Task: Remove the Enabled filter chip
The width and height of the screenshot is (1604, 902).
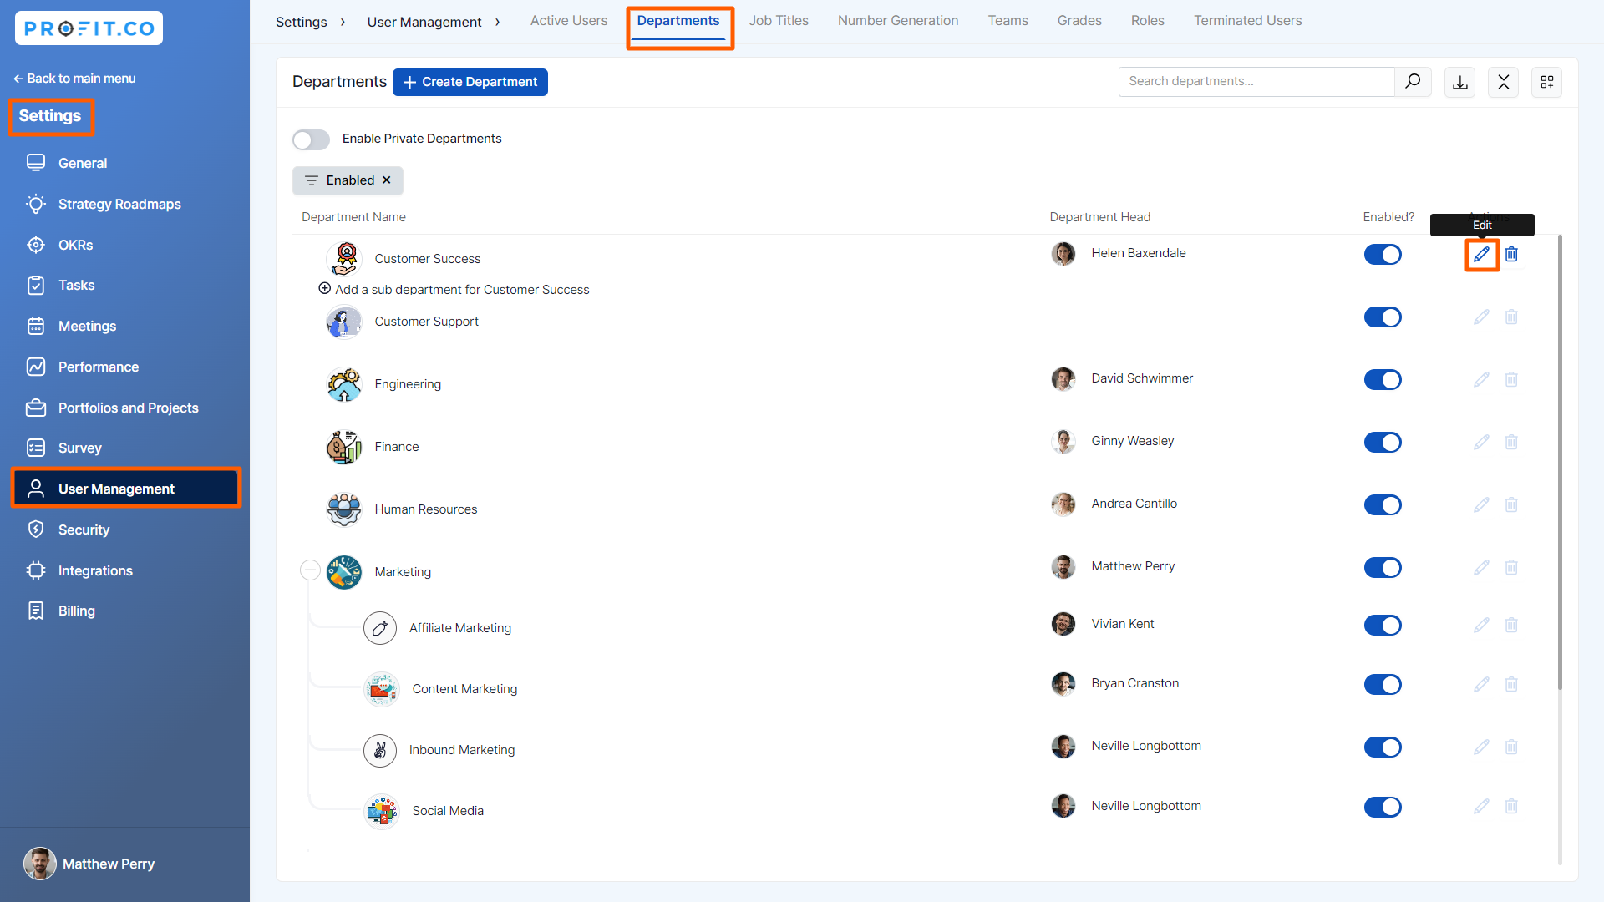Action: coord(387,180)
